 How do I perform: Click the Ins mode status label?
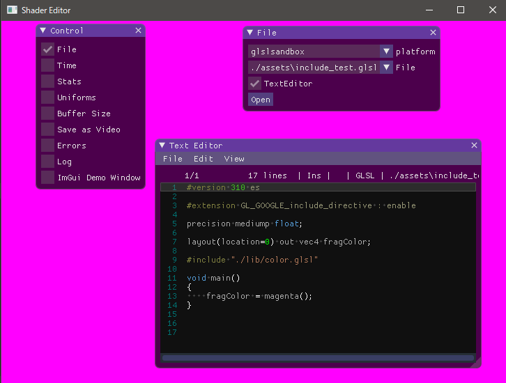pos(314,175)
